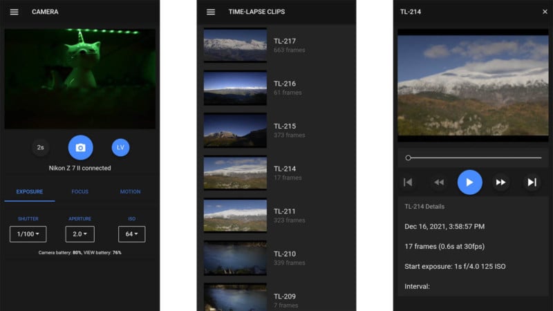Tap the 2s timer delay button
The height and width of the screenshot is (311, 553).
tap(41, 147)
